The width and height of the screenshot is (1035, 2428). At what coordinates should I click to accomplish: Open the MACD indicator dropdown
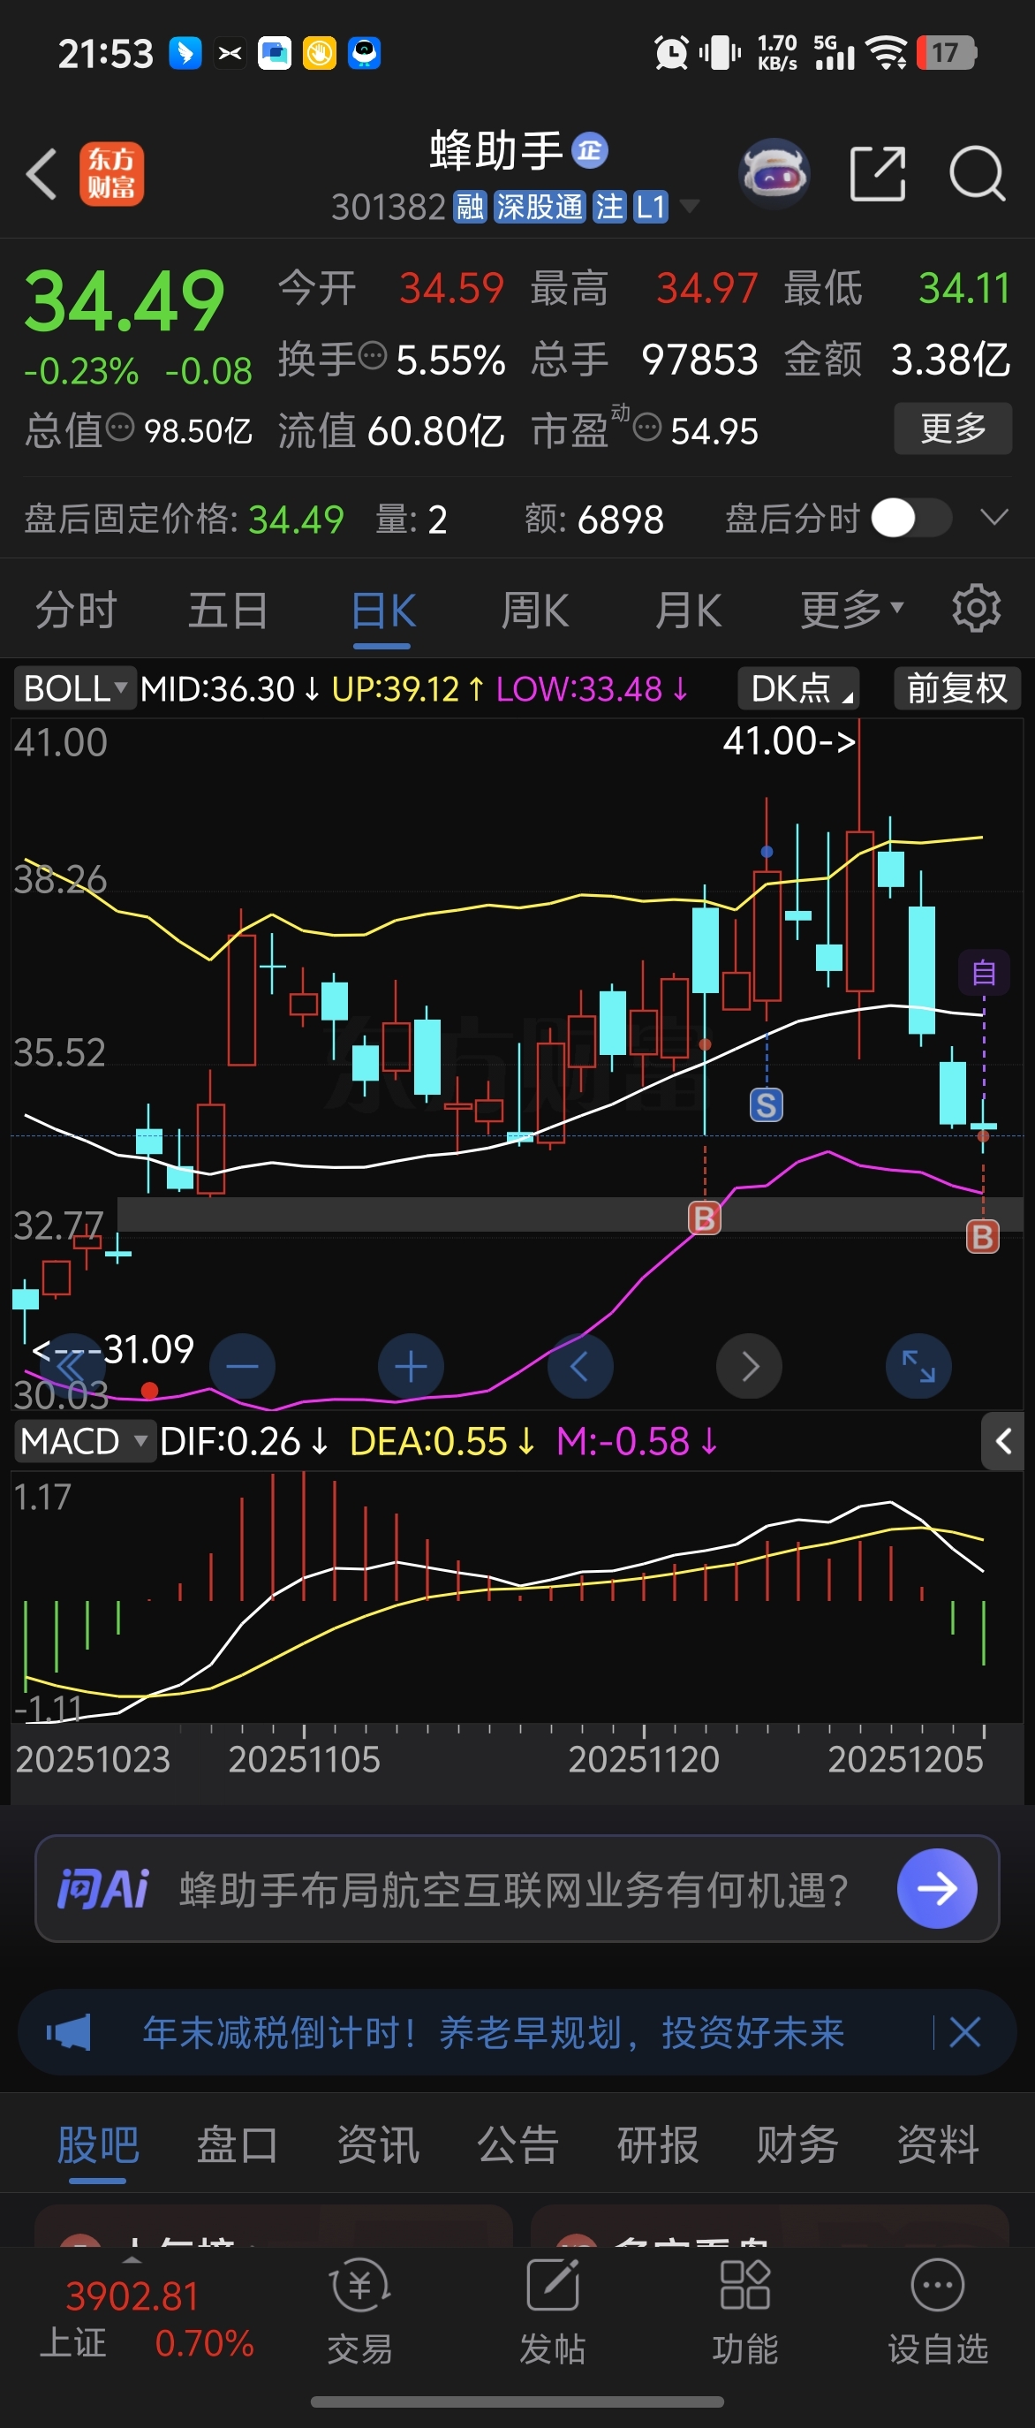click(85, 1441)
